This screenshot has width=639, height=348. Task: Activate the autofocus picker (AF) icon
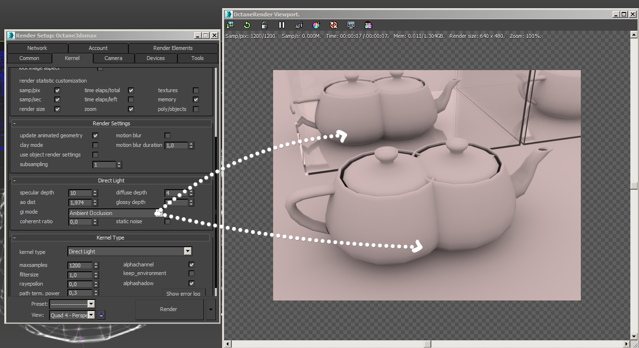(x=299, y=25)
